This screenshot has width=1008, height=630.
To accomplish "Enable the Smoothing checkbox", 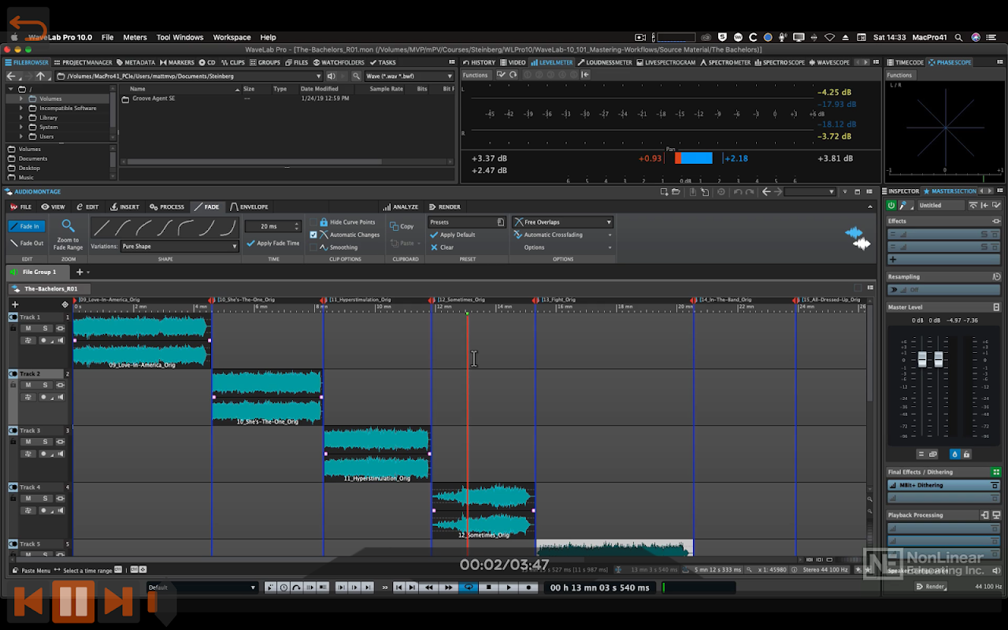I will (313, 247).
